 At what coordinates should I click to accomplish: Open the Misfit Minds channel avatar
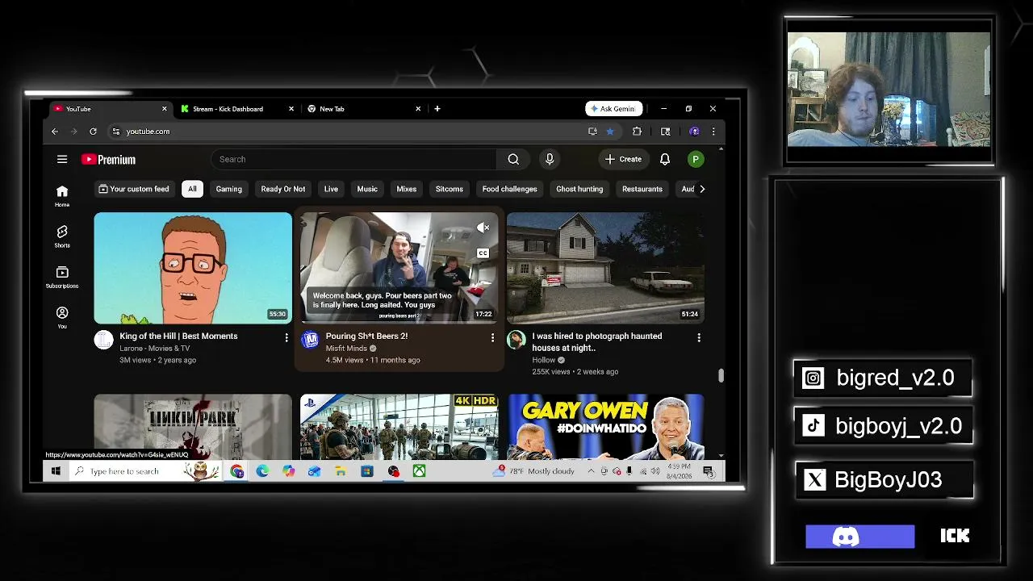[311, 340]
